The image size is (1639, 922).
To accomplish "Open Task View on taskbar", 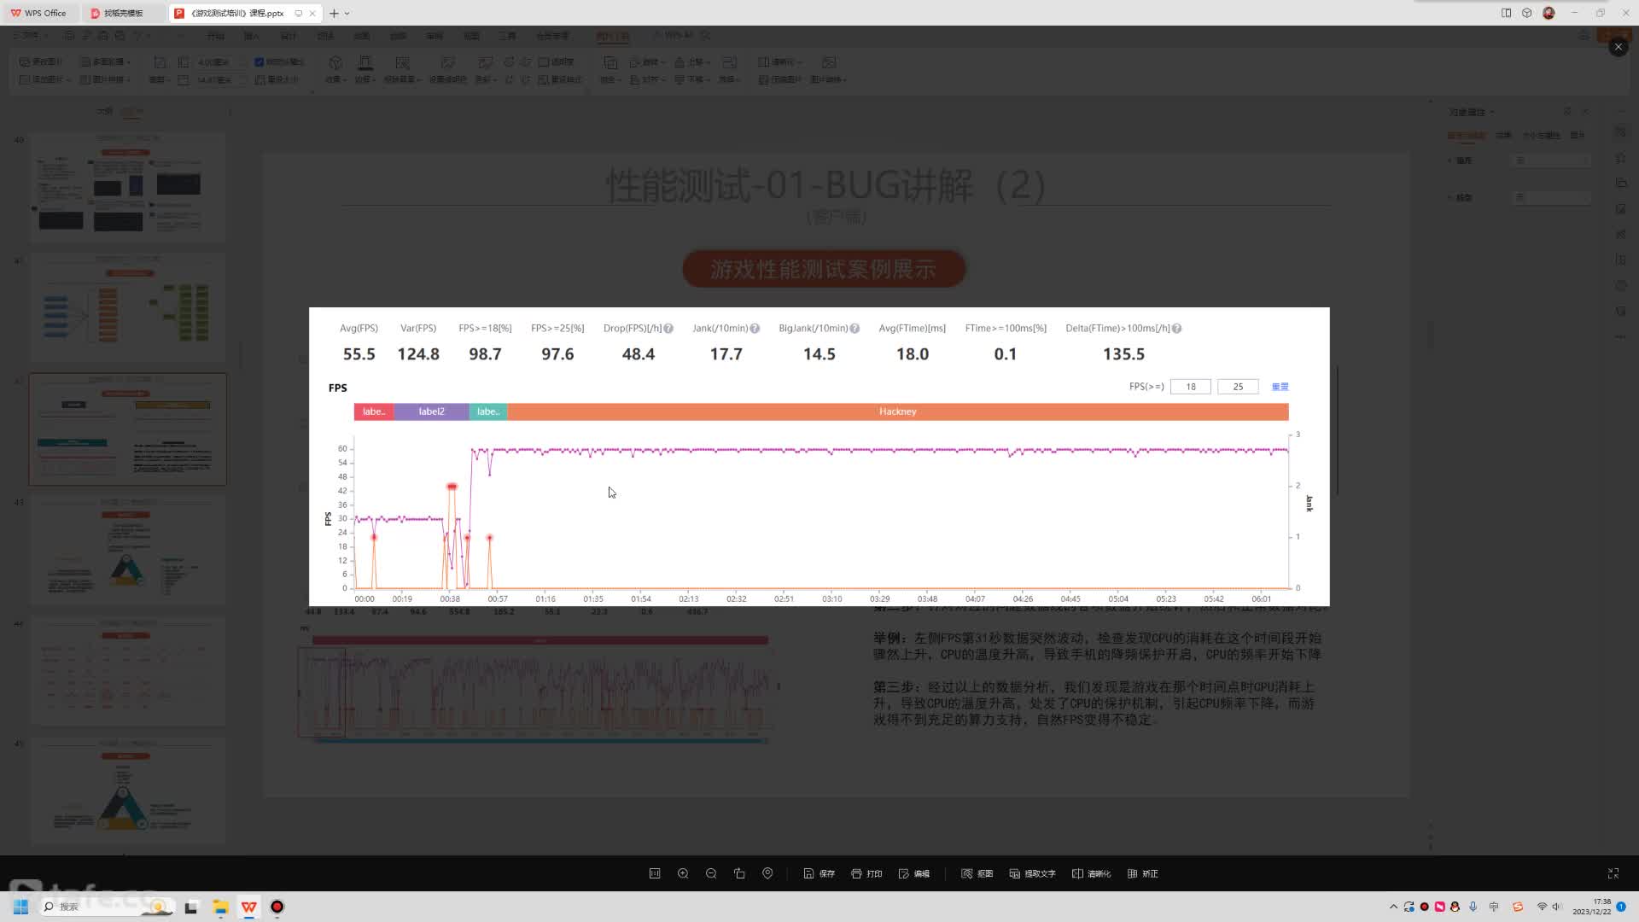I will (x=191, y=907).
